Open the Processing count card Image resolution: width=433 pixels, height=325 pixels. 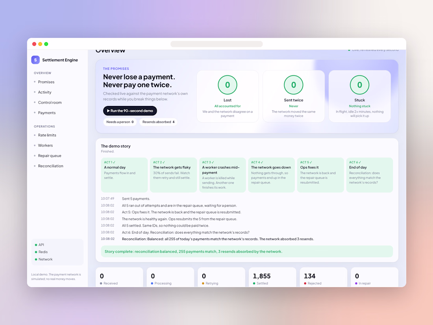pyautogui.click(x=170, y=277)
